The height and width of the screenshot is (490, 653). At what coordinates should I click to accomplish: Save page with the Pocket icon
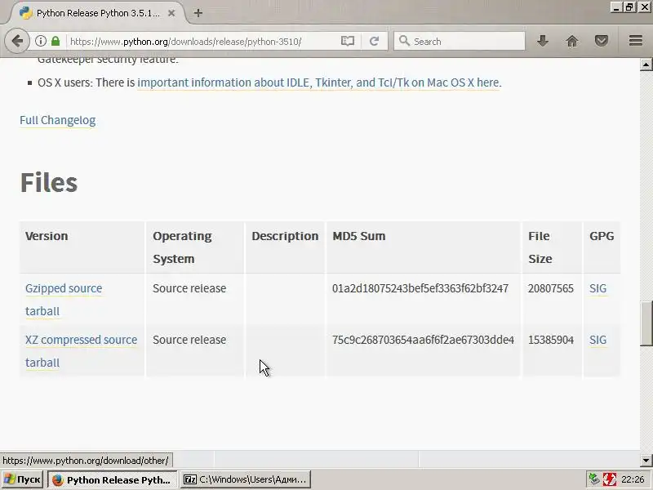[x=602, y=41]
